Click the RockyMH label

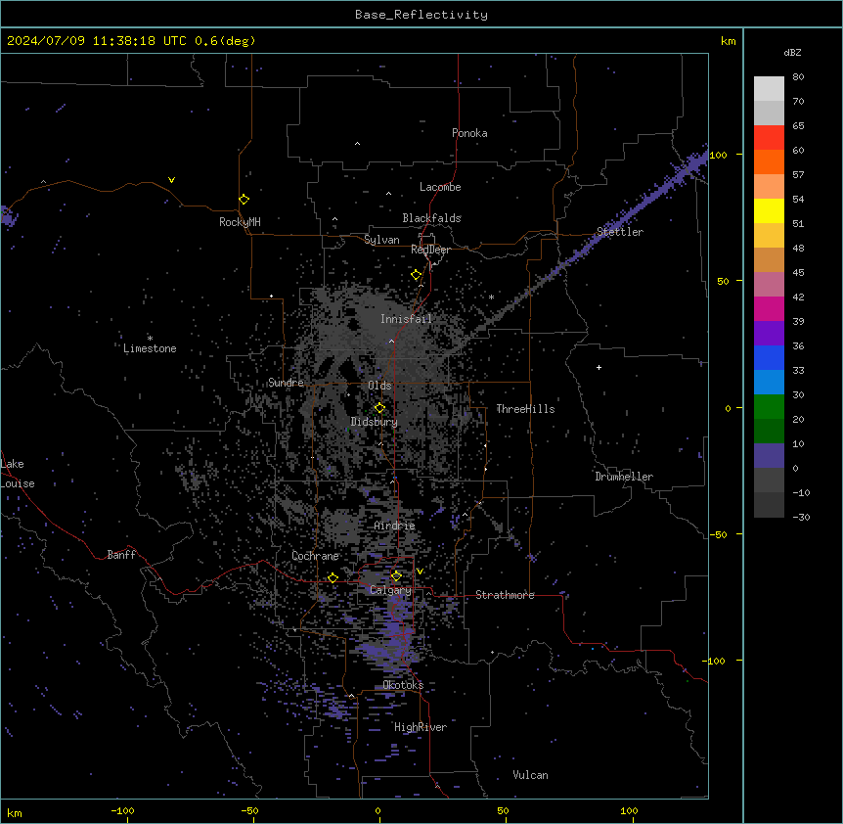pos(240,221)
